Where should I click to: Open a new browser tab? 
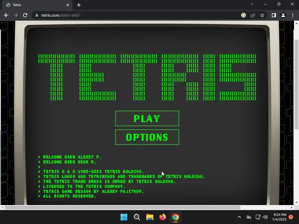coord(79,5)
